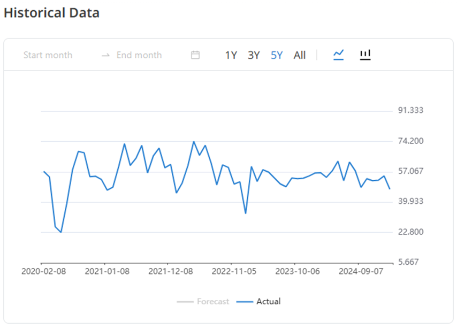Focus the End month field

click(x=139, y=55)
